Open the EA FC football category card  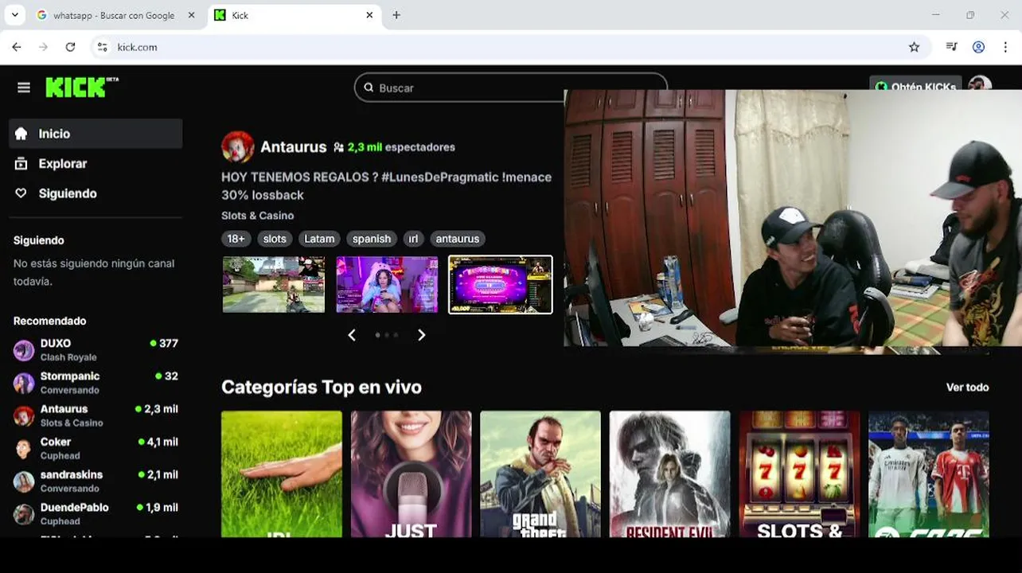pos(929,474)
